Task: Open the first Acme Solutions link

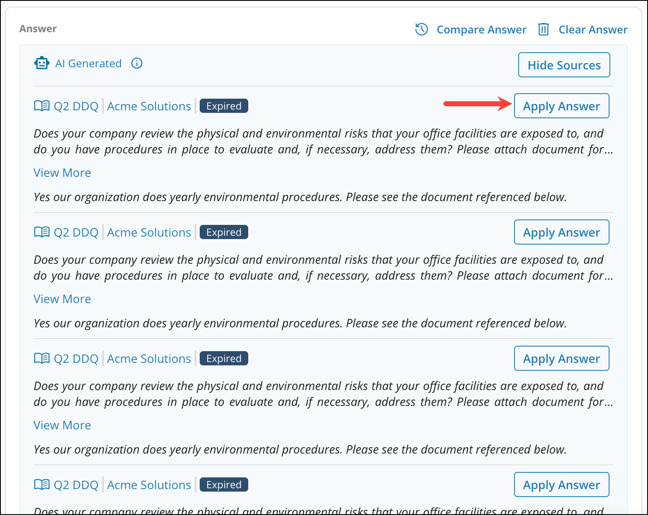Action: click(x=149, y=106)
